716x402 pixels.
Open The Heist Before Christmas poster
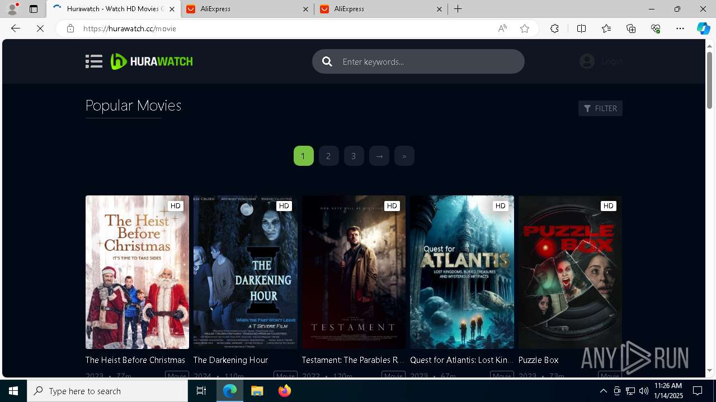[x=137, y=272]
